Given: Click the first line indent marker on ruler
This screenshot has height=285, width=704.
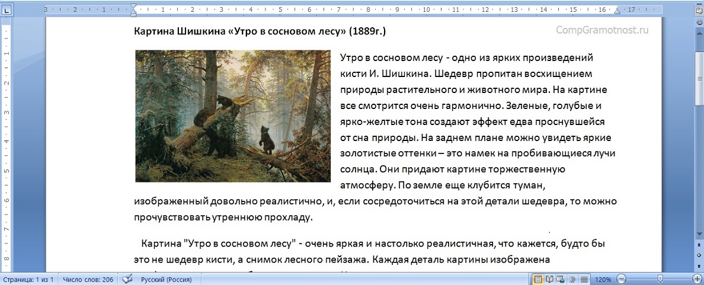Looking at the screenshot, I should [x=133, y=7].
